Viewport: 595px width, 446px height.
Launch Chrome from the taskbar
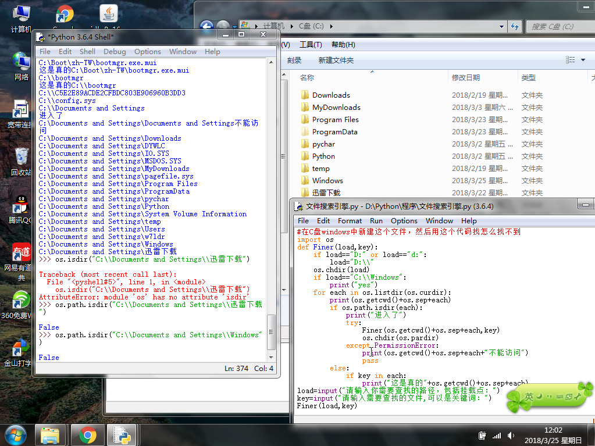(88, 434)
